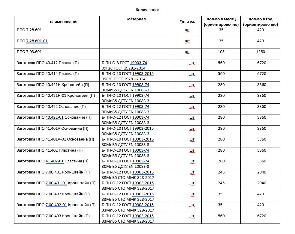This screenshot has height=234, width=295.
Task: Select 'Заготовка ППО 41.401А Основание (П)'
Action: click(53, 129)
